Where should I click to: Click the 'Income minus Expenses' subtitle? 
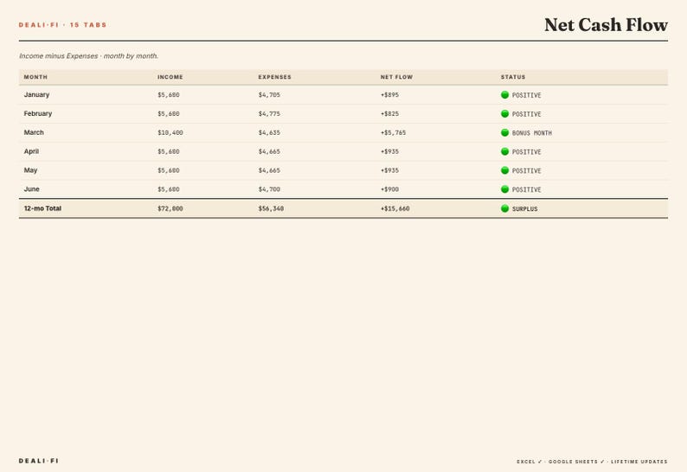coord(88,56)
